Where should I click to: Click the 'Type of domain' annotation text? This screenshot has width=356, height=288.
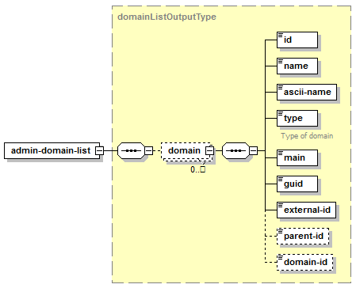pos(307,136)
